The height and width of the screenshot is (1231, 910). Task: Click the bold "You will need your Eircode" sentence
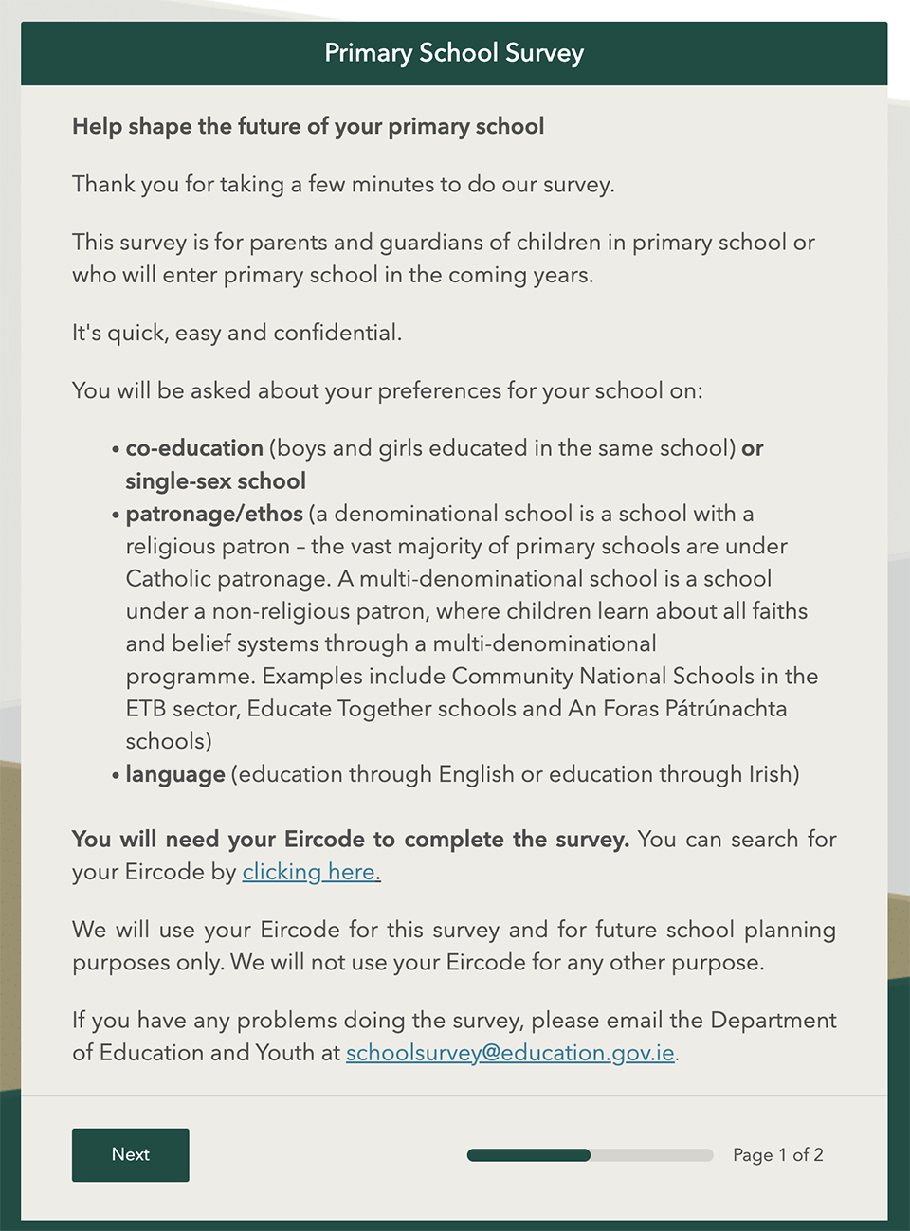(351, 840)
